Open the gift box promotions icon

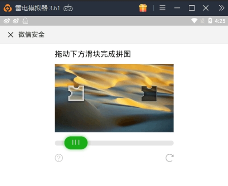143,8
